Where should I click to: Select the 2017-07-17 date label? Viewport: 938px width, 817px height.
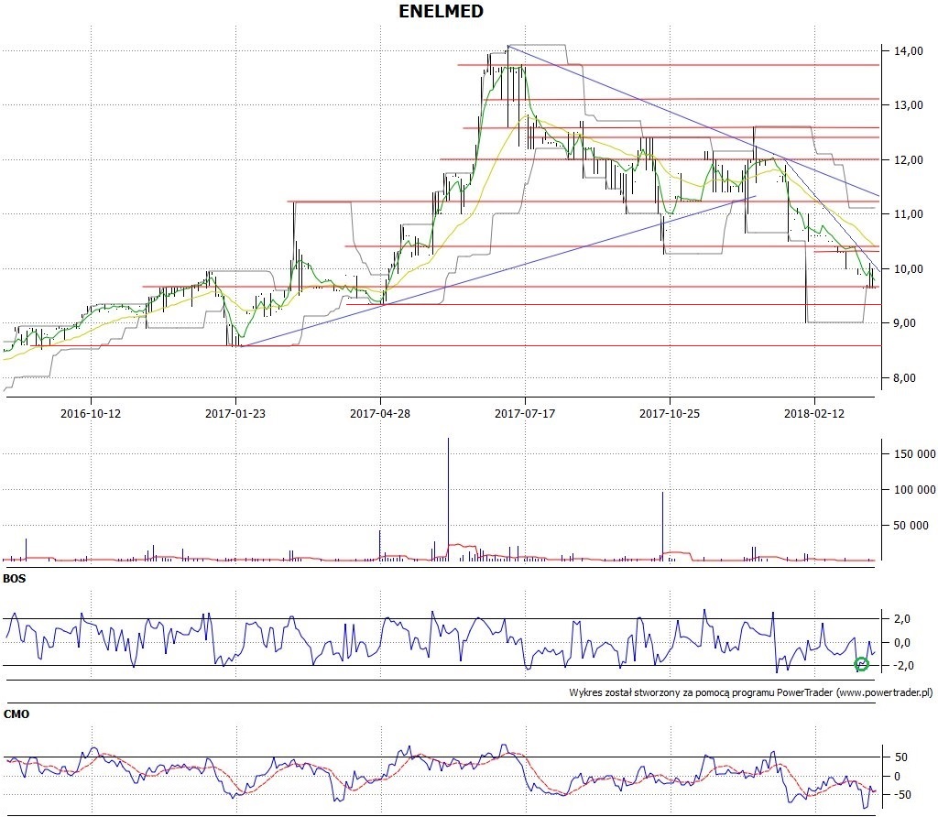click(525, 413)
